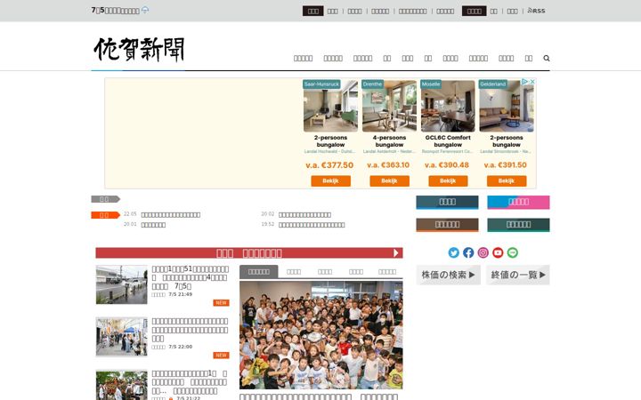Click the white arrow on red banner
Image resolution: width=641 pixels, height=400 pixels.
(395, 253)
